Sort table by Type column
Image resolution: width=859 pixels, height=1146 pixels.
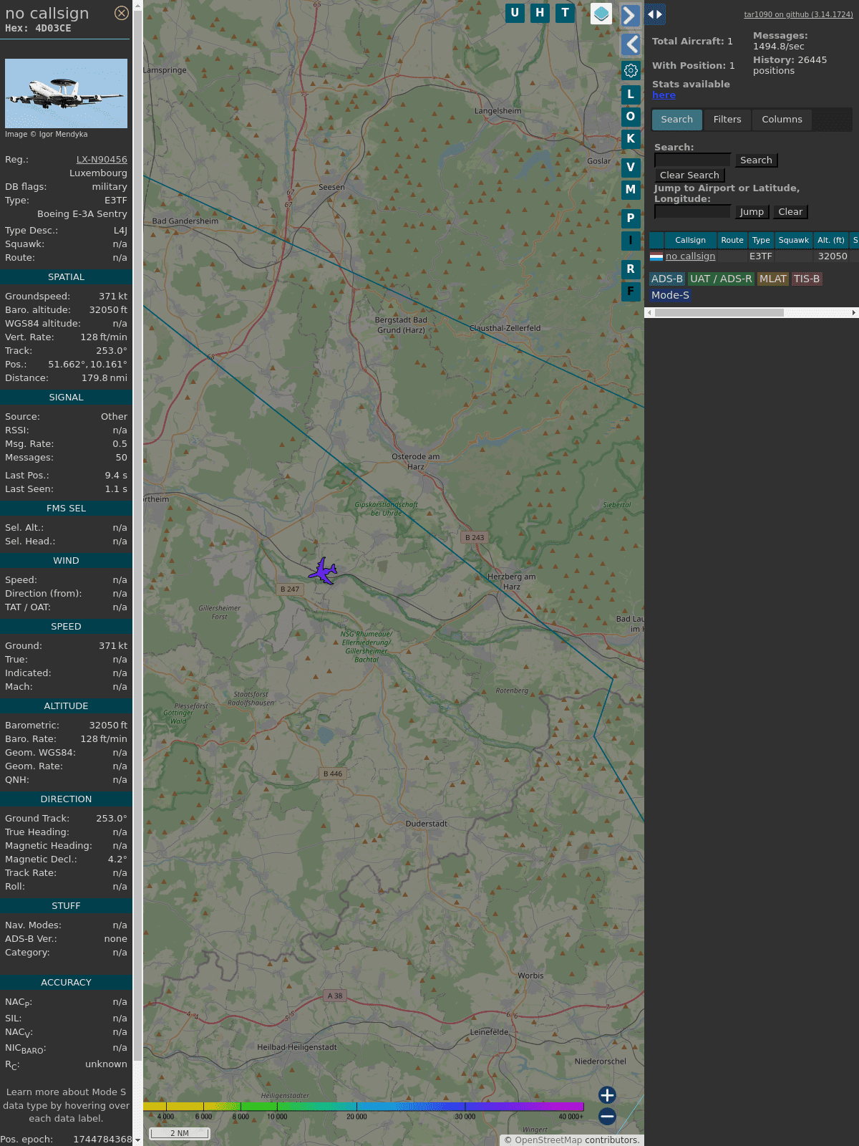761,240
